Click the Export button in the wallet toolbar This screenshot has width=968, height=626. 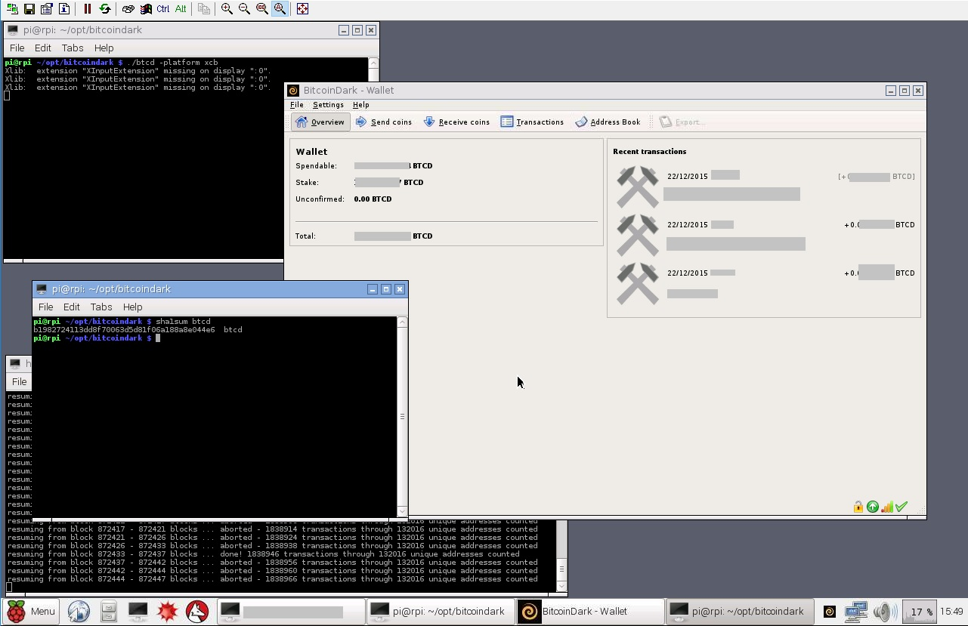click(x=682, y=122)
